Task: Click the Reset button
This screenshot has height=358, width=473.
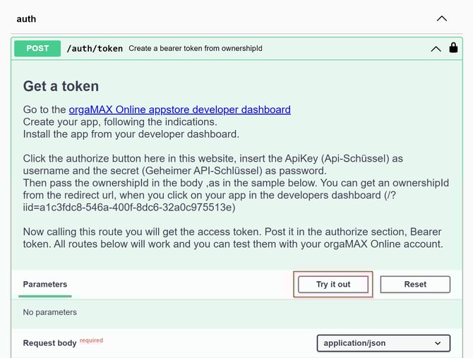Action: point(415,284)
